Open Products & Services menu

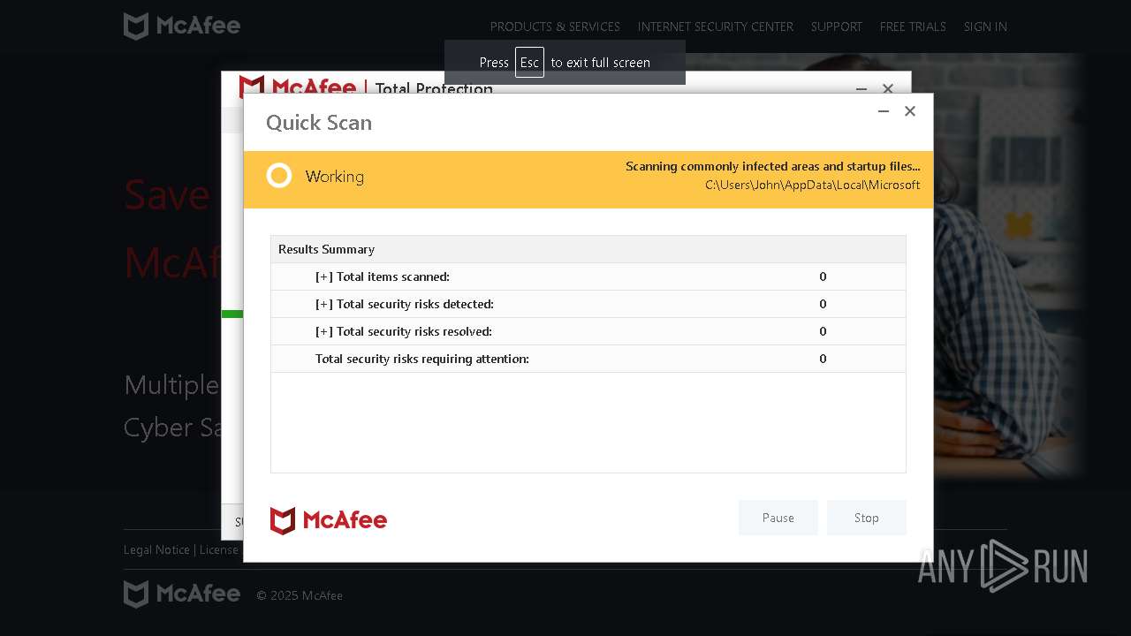(555, 26)
